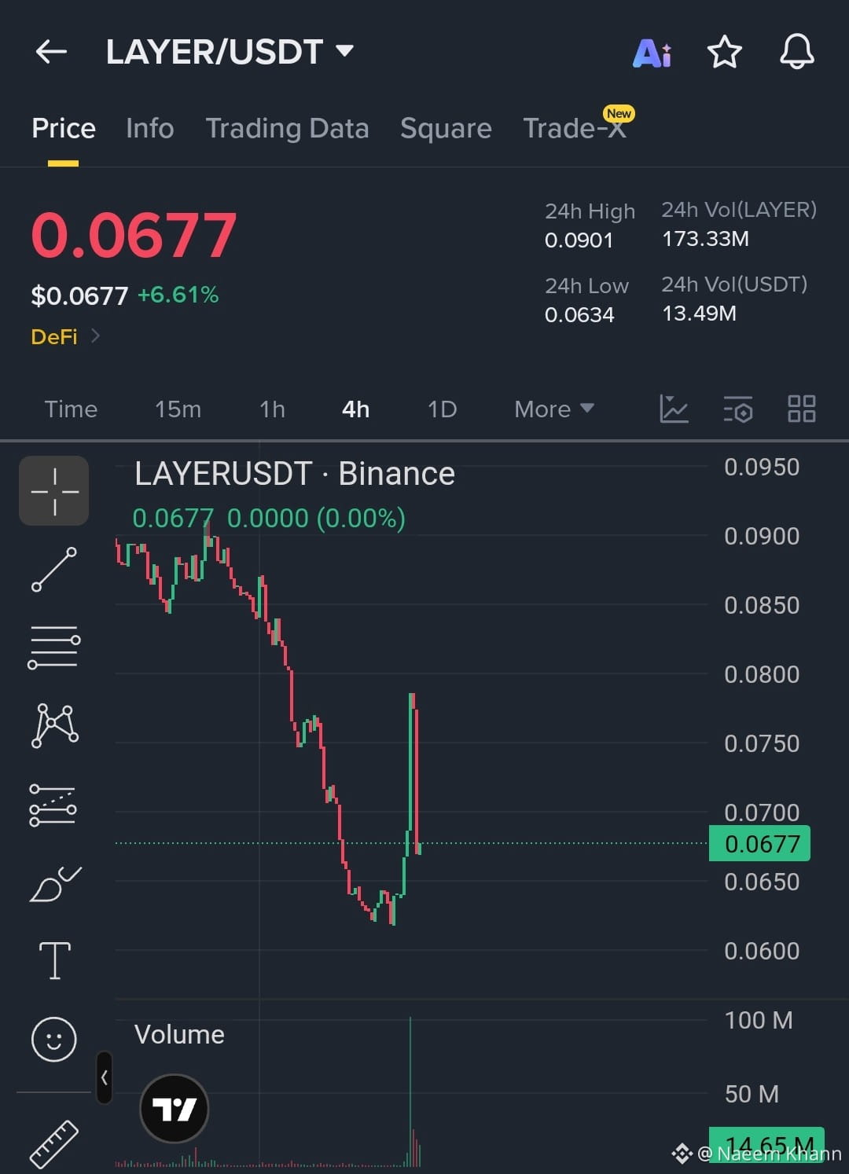The height and width of the screenshot is (1174, 849).
Task: Collapse the drawing toolbar arrow
Action: [104, 1077]
